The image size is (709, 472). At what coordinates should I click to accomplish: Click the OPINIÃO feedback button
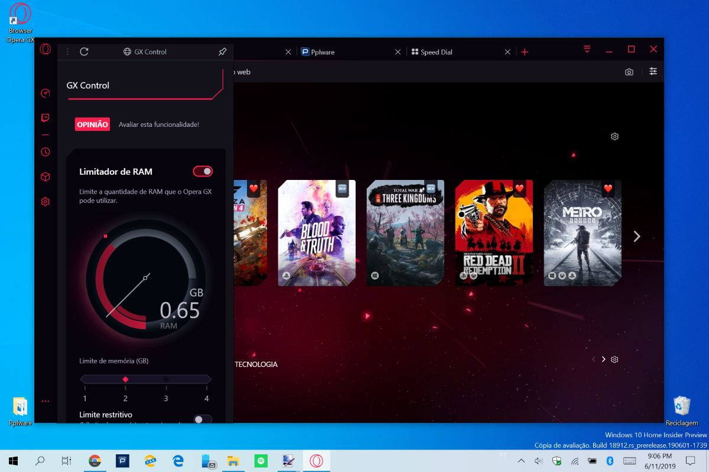(x=92, y=124)
